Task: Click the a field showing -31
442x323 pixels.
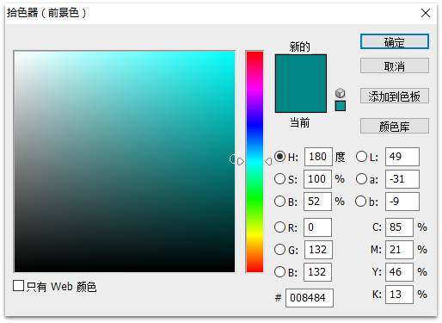Action: (402, 179)
